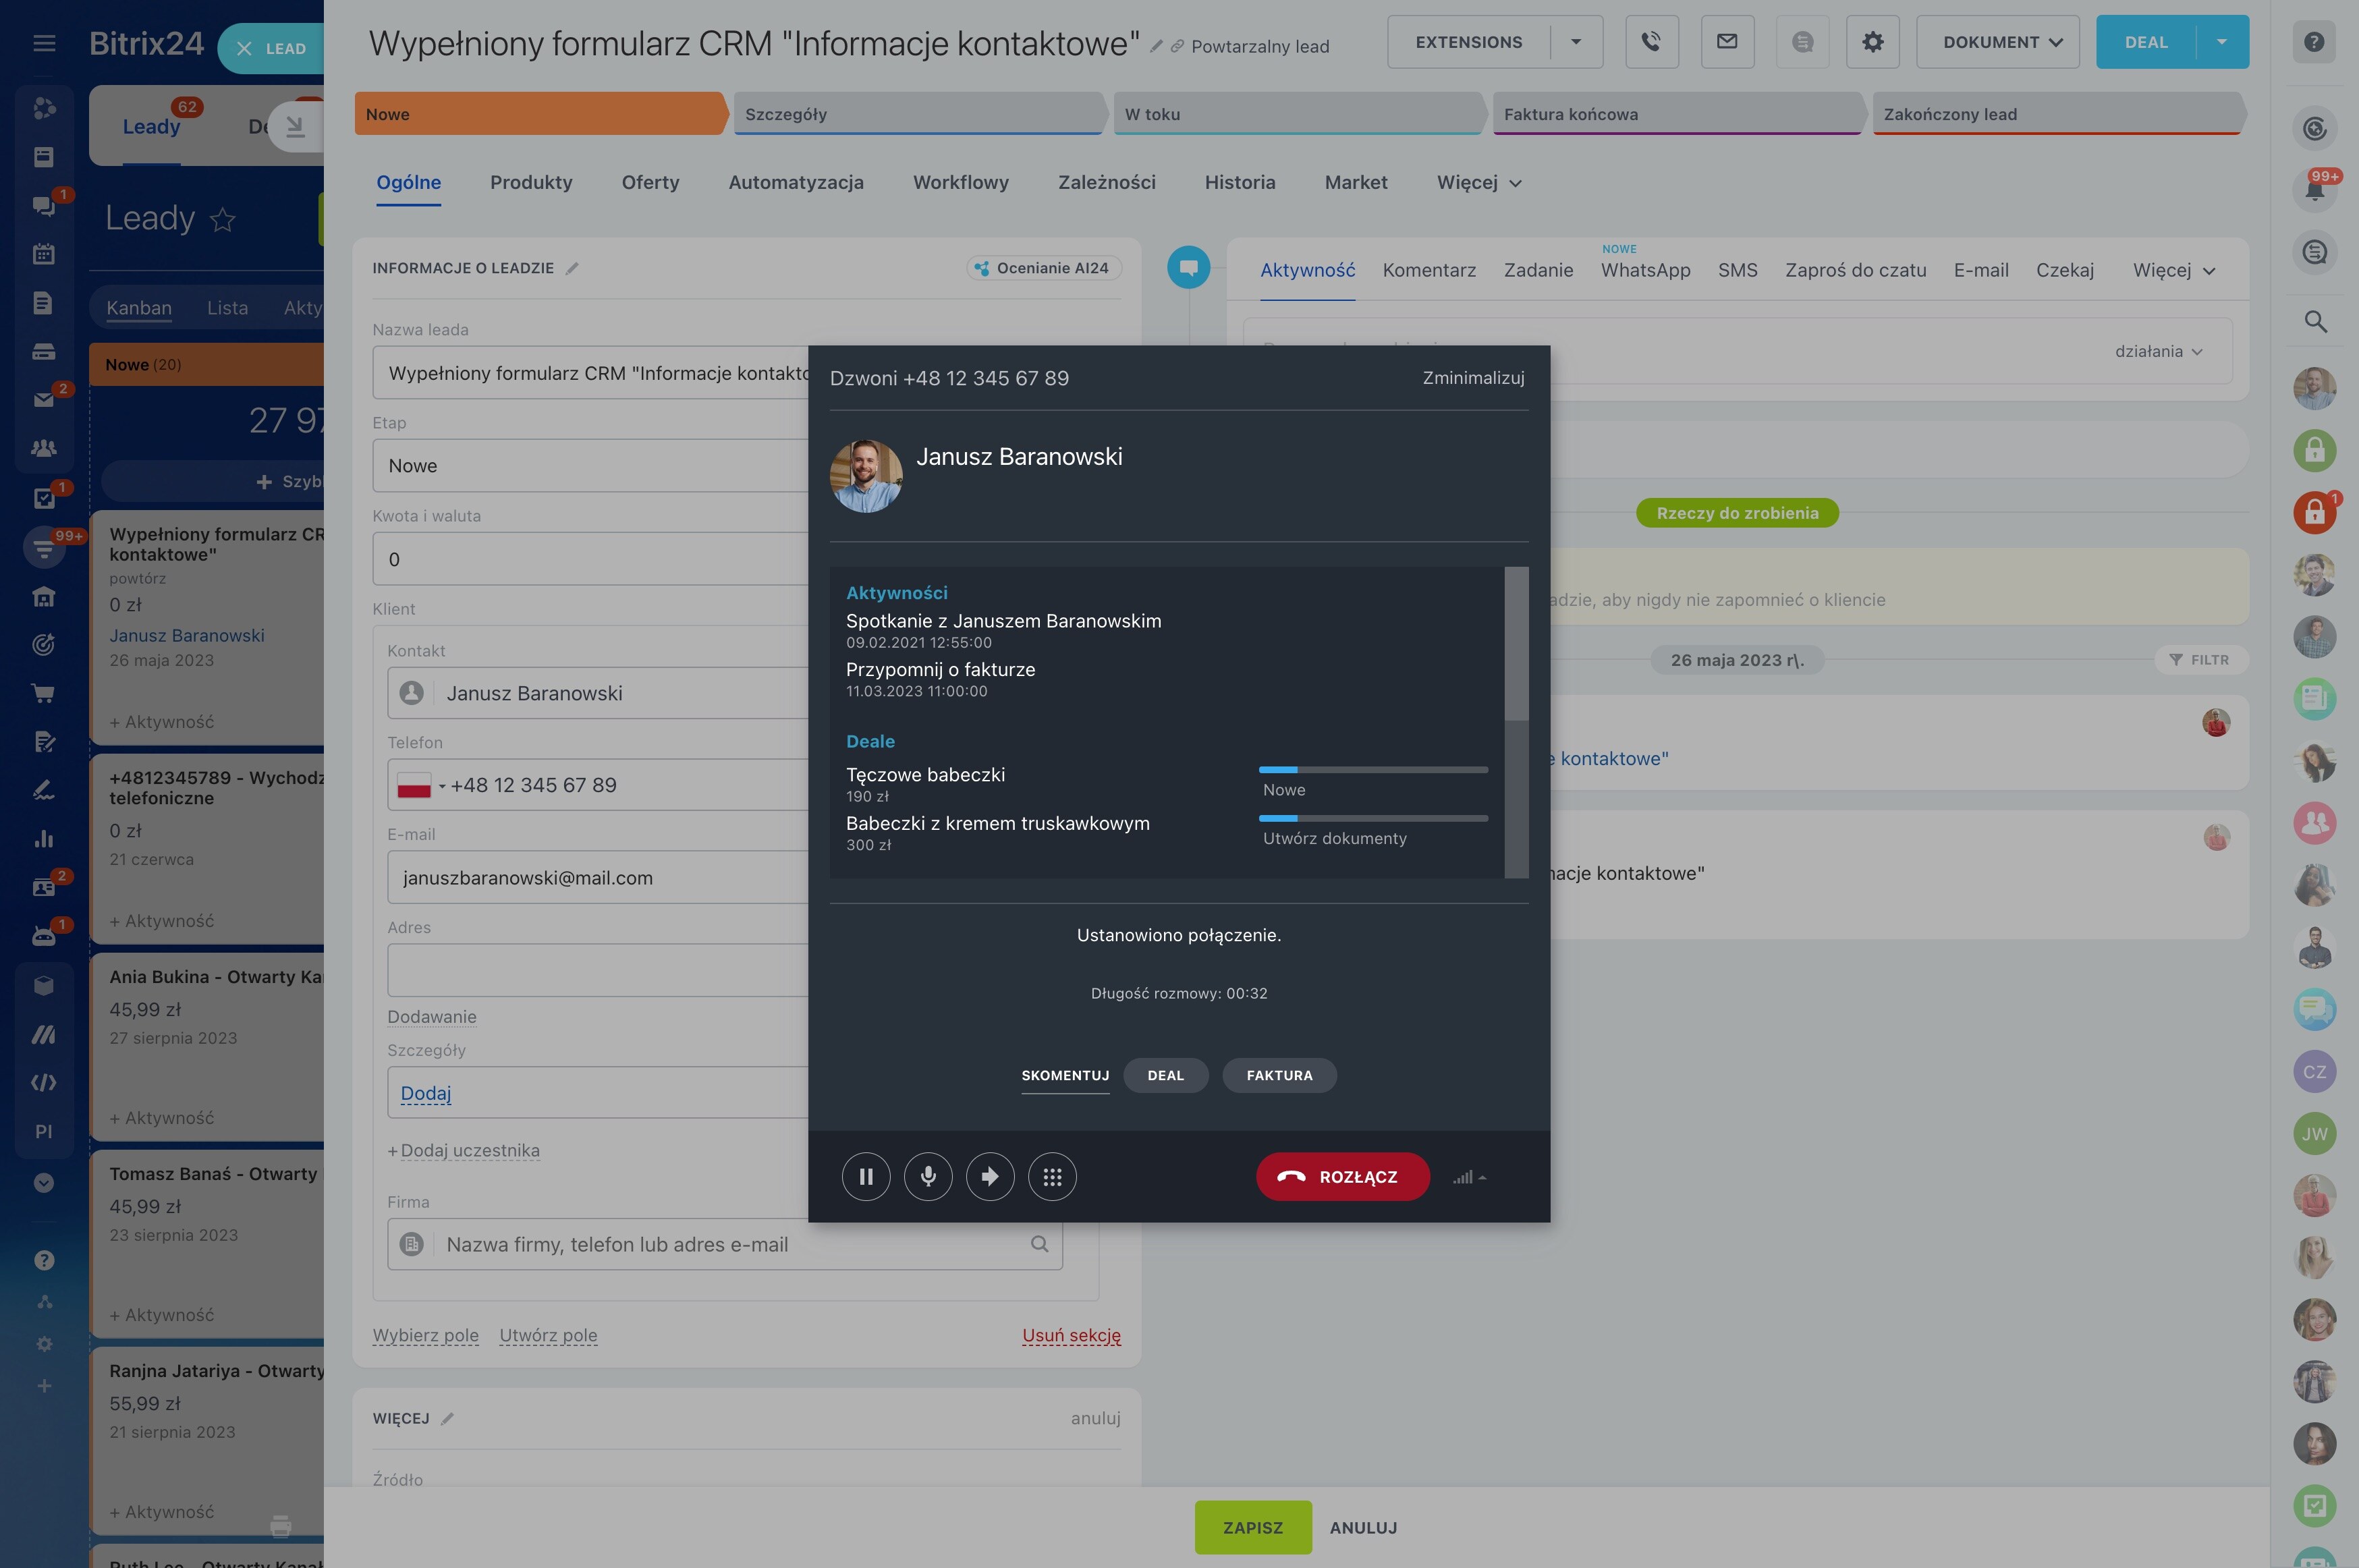
Task: Toggle the Ocenianie AI24 scoring badge
Action: tap(1044, 268)
